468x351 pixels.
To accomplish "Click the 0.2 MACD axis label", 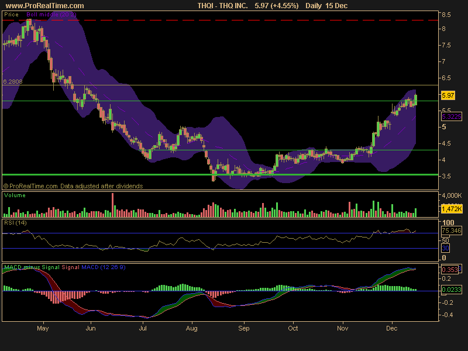I will [446, 278].
